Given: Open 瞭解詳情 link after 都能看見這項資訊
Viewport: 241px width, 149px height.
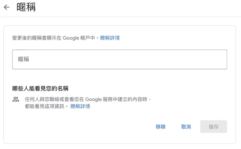Looking at the screenshot, I should 80,106.
